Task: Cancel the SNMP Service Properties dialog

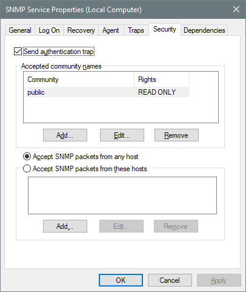Action: 170,280
